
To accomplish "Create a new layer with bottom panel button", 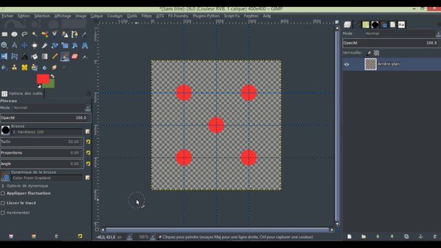I will coord(349,236).
